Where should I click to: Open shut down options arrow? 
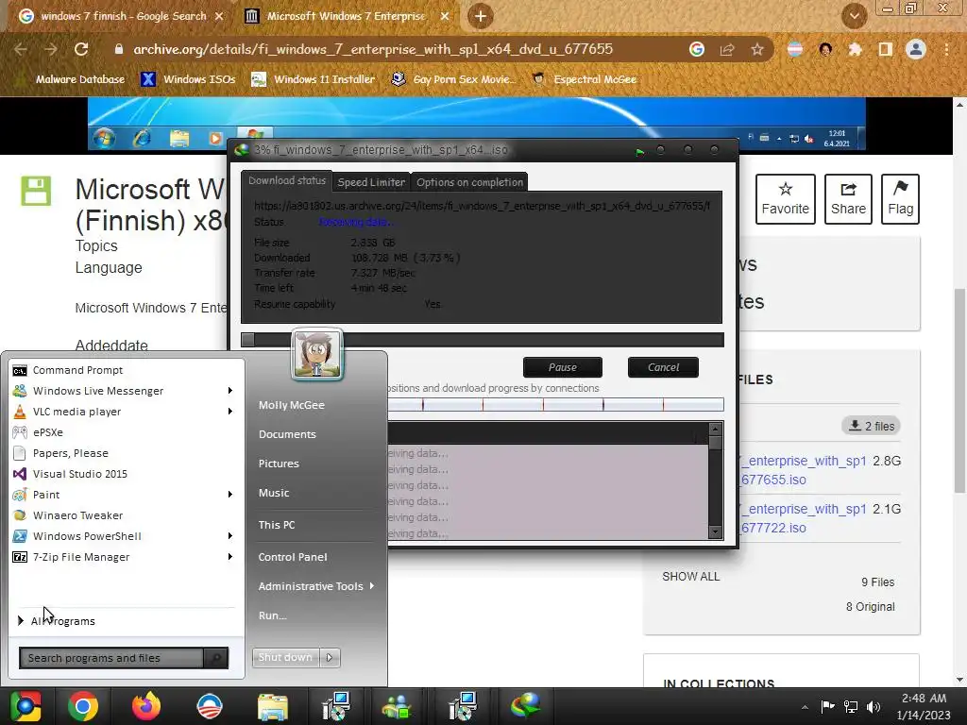coord(330,658)
